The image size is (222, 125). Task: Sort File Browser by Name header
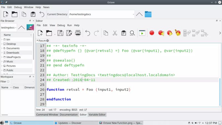(x=17, y=35)
